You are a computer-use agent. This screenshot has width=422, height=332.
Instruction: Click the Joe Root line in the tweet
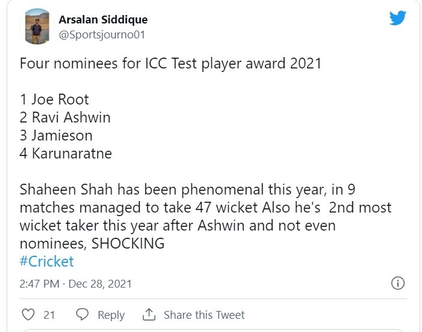coord(54,100)
